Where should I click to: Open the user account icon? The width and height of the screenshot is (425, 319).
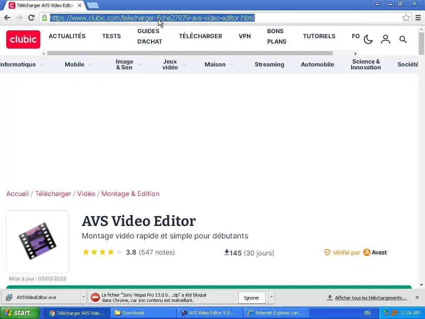pos(386,39)
